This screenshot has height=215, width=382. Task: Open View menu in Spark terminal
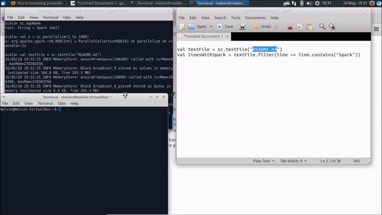33,17
